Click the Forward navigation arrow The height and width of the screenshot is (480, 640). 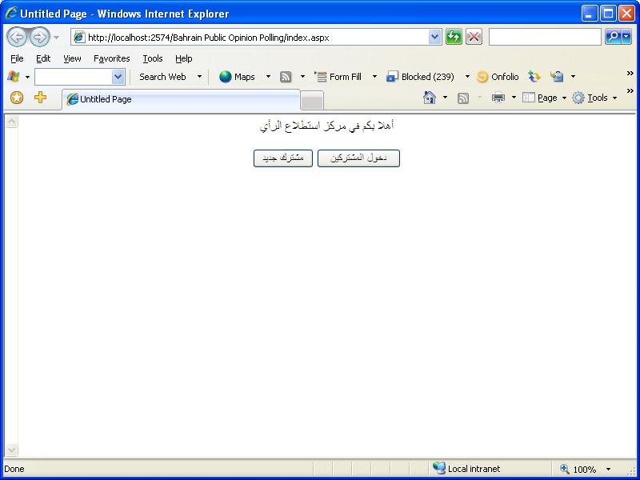pos(39,38)
